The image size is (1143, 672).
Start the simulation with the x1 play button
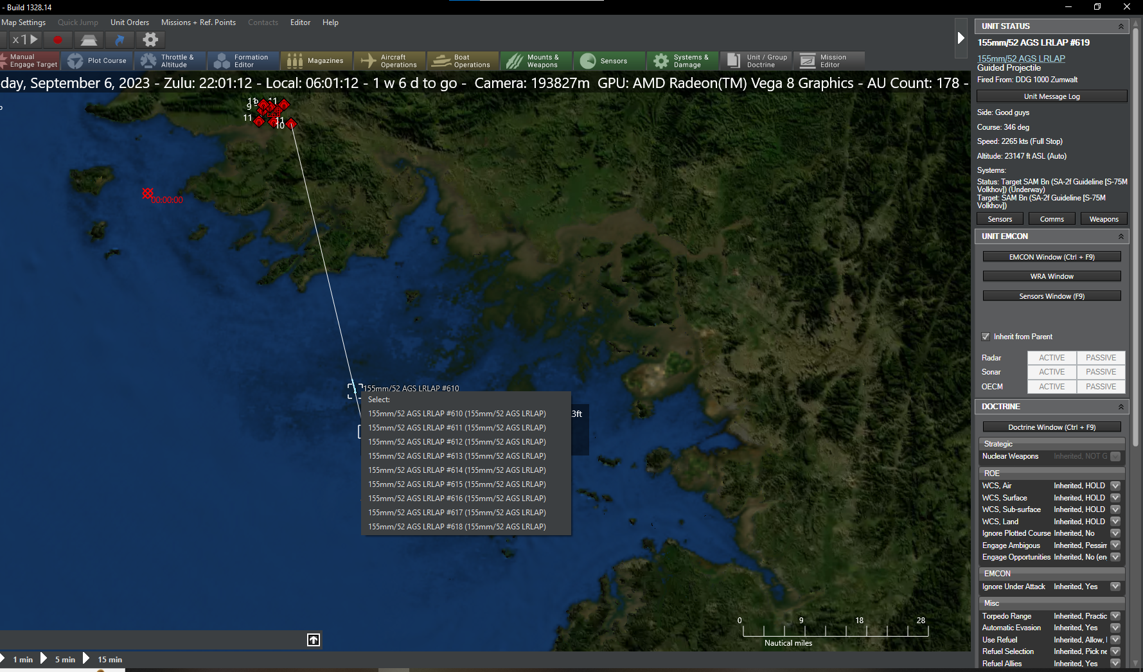coord(26,40)
